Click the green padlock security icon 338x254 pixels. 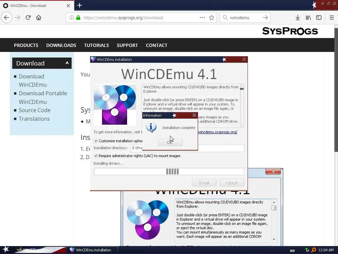pyautogui.click(x=78, y=18)
